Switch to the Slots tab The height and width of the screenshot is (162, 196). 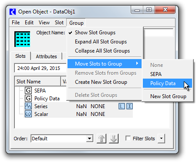pos(20,56)
